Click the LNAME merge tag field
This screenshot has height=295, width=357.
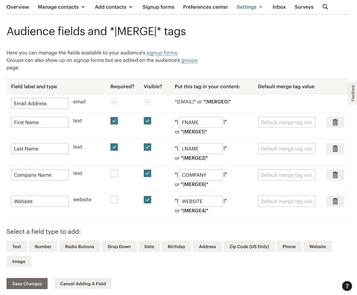[x=201, y=149]
